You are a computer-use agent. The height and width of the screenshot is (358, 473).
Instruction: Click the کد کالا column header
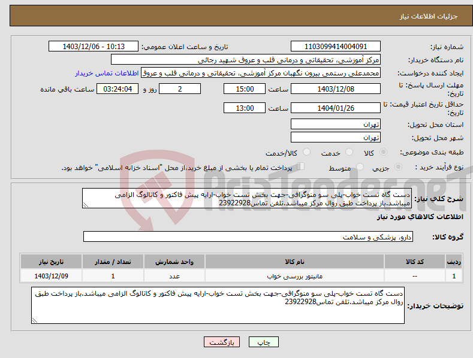coord(415,262)
